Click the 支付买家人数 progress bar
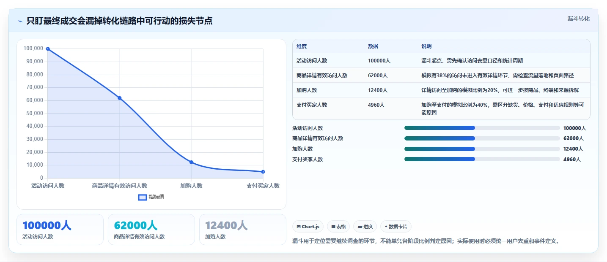The width and height of the screenshot is (607, 262). coord(482,159)
